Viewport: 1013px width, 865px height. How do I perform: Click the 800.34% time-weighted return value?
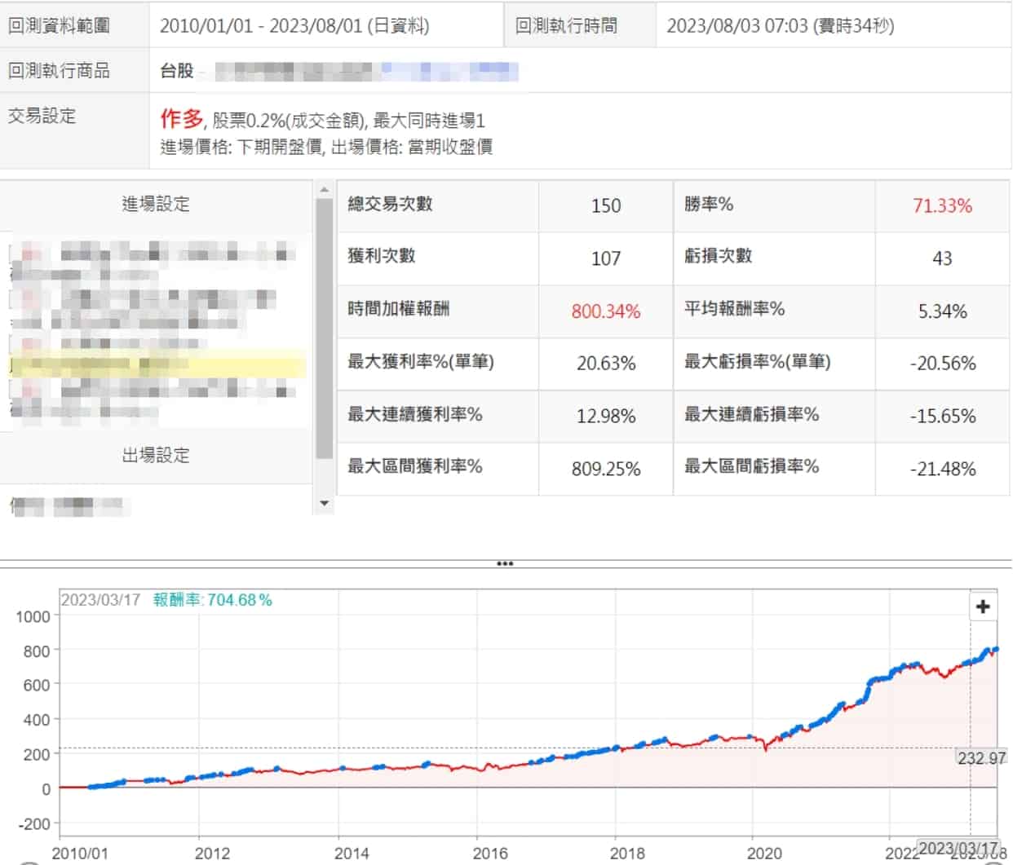point(605,311)
